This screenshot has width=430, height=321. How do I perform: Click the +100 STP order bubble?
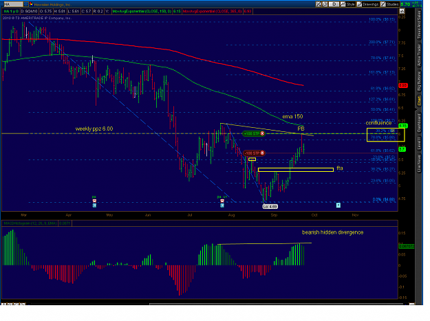pos(254,133)
